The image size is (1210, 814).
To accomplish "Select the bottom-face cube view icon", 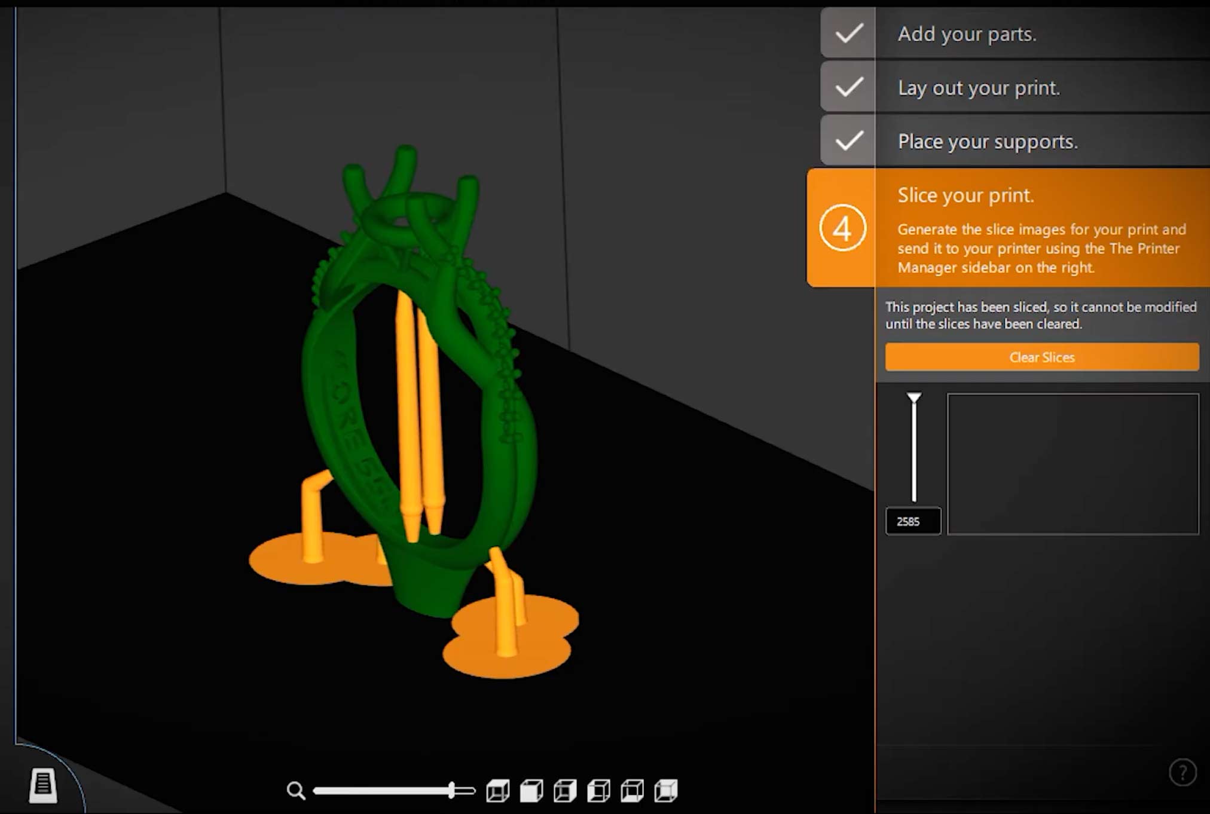I will click(x=632, y=791).
